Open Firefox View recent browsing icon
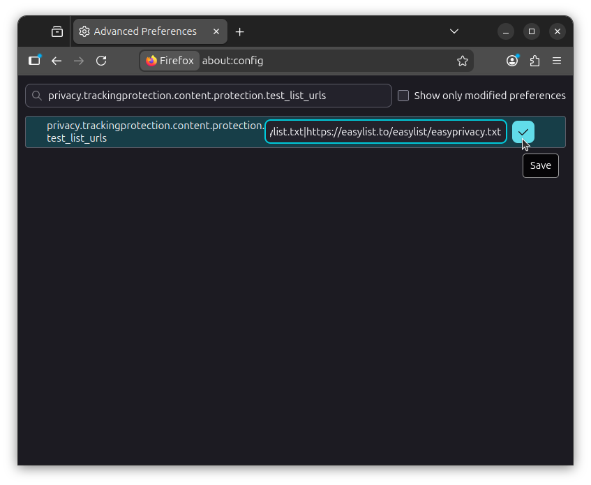Image resolution: width=591 pixels, height=485 pixels. [x=57, y=32]
